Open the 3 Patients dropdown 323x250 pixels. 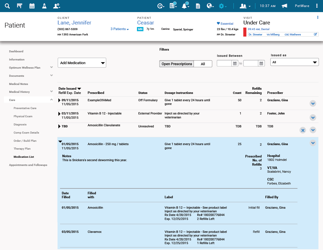(x=120, y=29)
